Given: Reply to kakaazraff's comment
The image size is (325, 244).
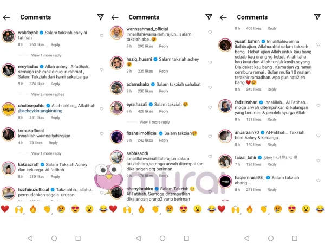Looking at the screenshot, I should click(x=55, y=177).
